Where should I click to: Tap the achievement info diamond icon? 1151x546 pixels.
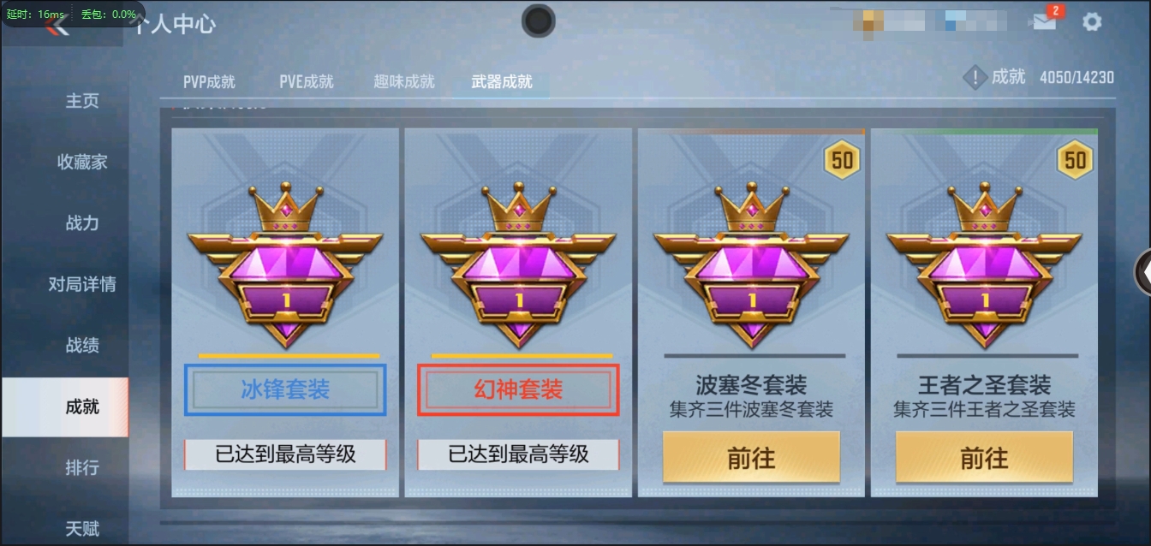tap(975, 78)
